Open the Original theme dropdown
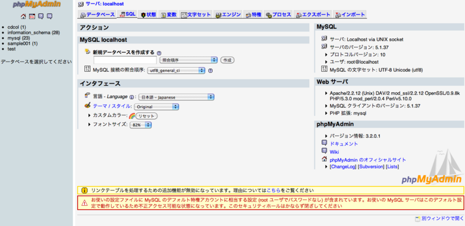Viewport: 465px width, 226px height. 156,107
